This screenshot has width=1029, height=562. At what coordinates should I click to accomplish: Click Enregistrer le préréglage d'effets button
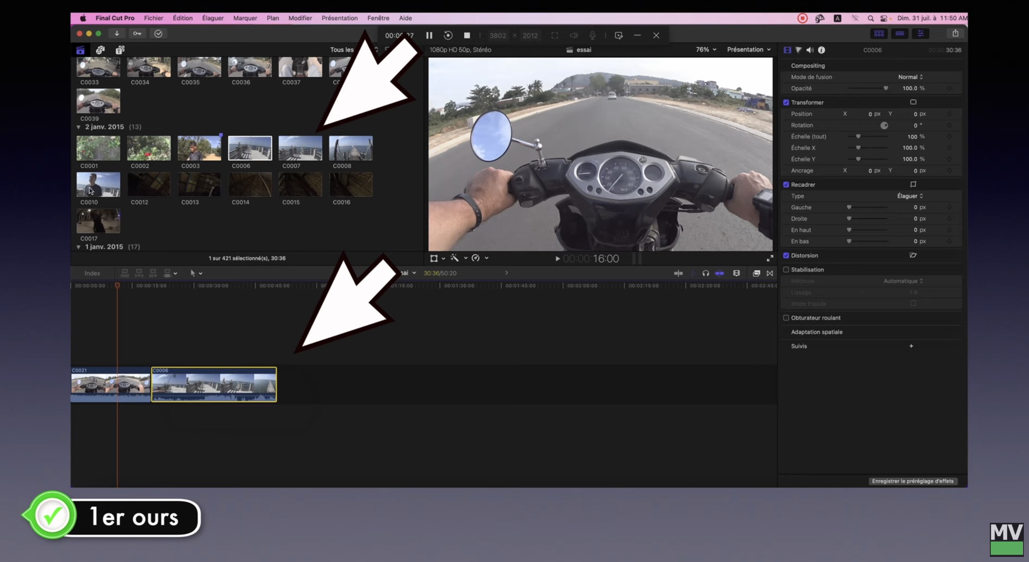pyautogui.click(x=912, y=481)
